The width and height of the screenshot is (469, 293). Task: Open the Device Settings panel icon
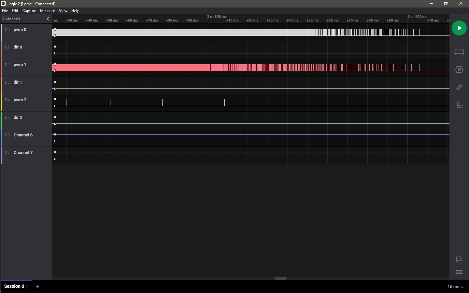(x=459, y=52)
